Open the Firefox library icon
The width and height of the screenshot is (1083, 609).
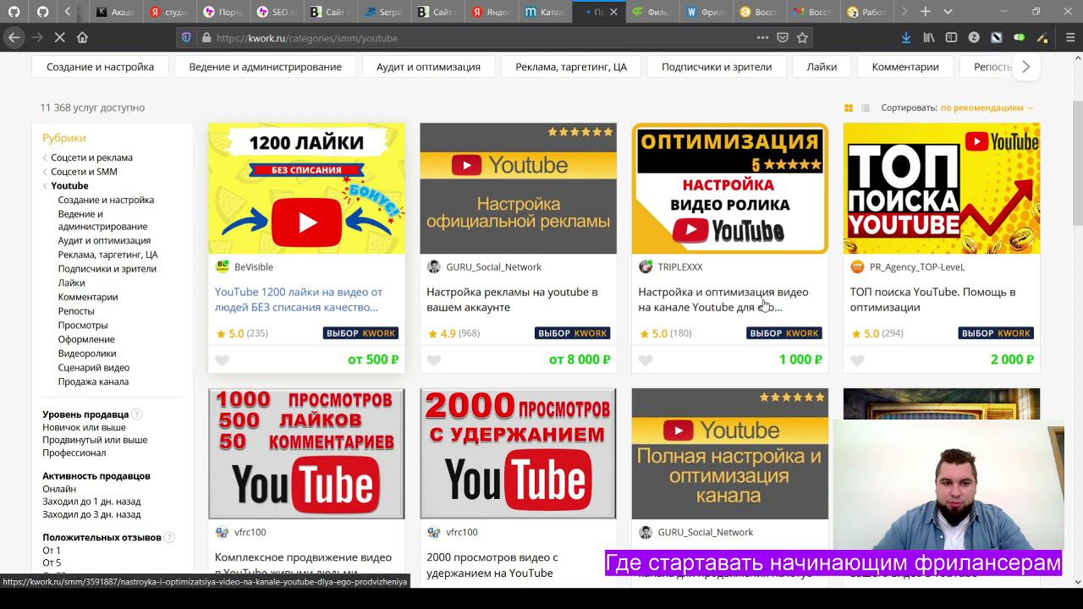[929, 37]
